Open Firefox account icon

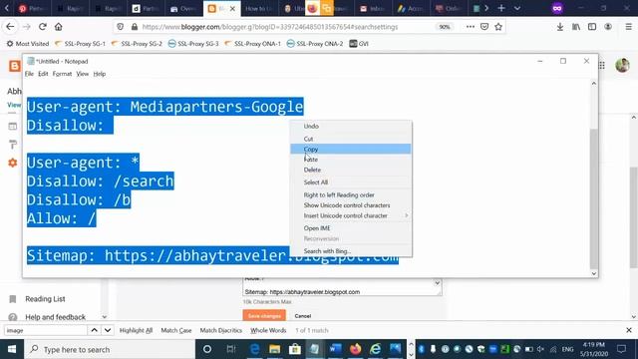608,27
